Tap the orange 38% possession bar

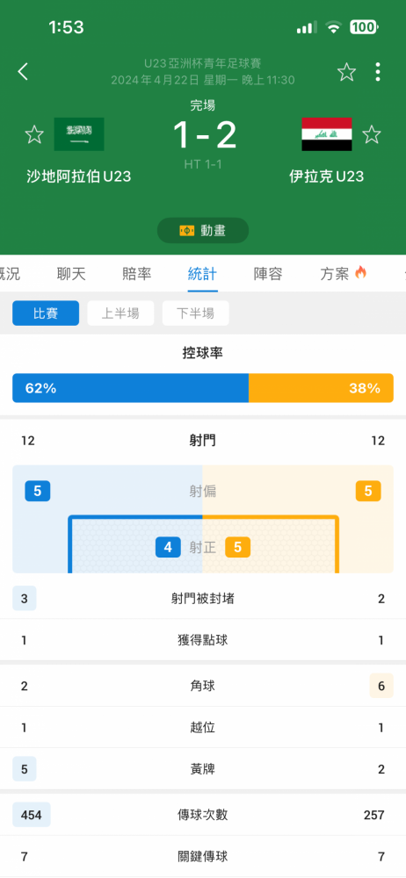click(x=322, y=388)
